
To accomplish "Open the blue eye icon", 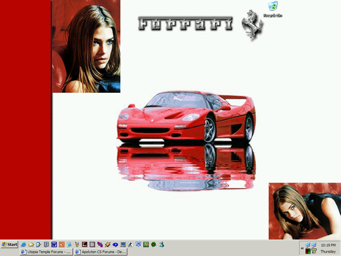I will pos(115,245).
